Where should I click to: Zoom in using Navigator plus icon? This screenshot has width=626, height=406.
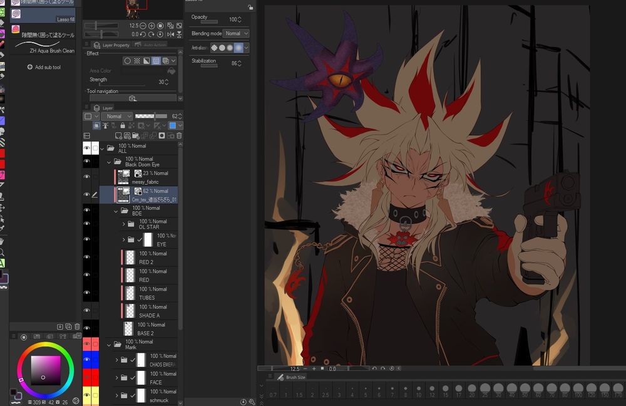(151, 26)
